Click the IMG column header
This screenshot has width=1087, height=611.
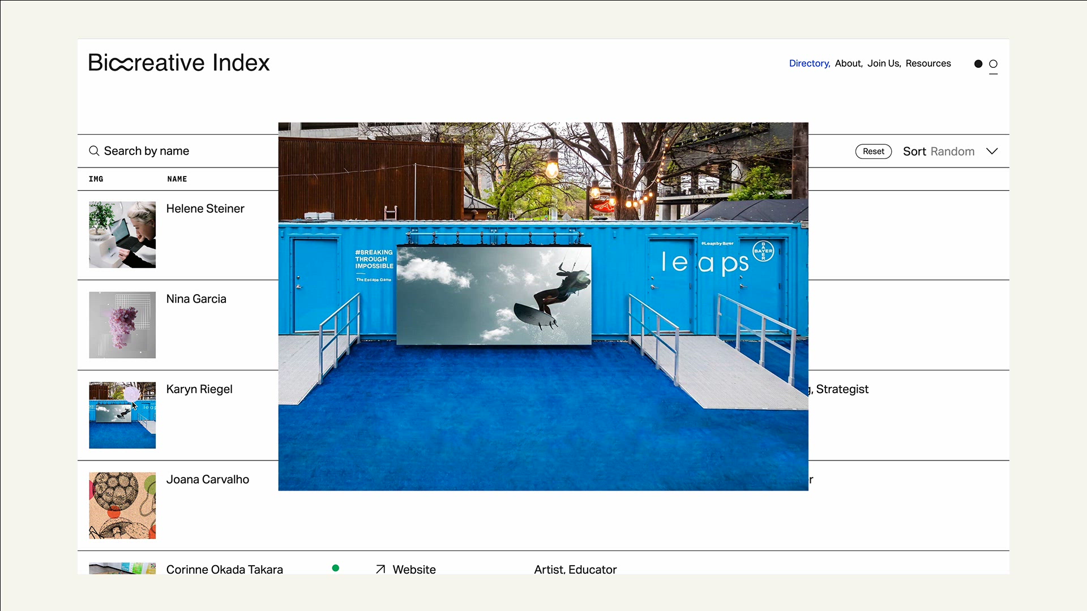[96, 179]
